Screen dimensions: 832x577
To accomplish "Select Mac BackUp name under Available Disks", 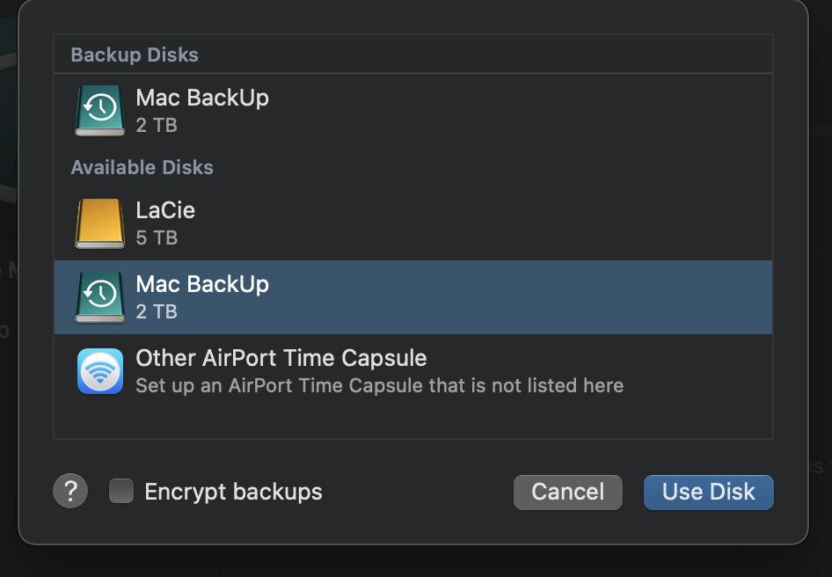I will pos(202,284).
